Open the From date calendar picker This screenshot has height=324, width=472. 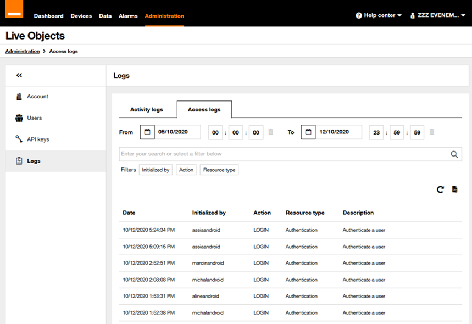pyautogui.click(x=147, y=132)
